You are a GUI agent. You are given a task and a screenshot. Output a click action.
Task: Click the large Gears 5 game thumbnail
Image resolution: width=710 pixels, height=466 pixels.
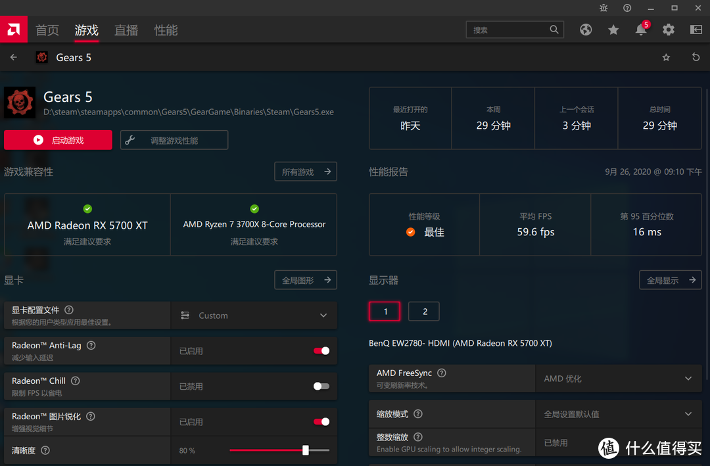pos(20,103)
